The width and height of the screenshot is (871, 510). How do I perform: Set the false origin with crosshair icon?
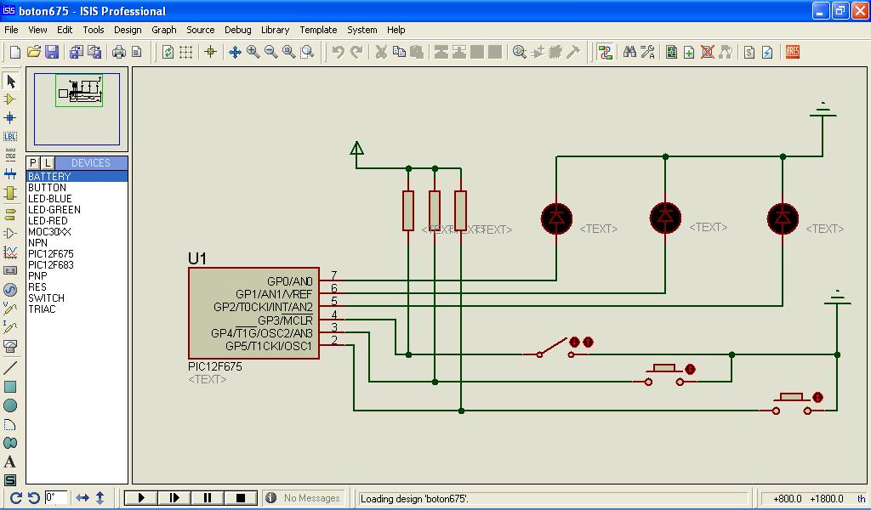(x=210, y=52)
